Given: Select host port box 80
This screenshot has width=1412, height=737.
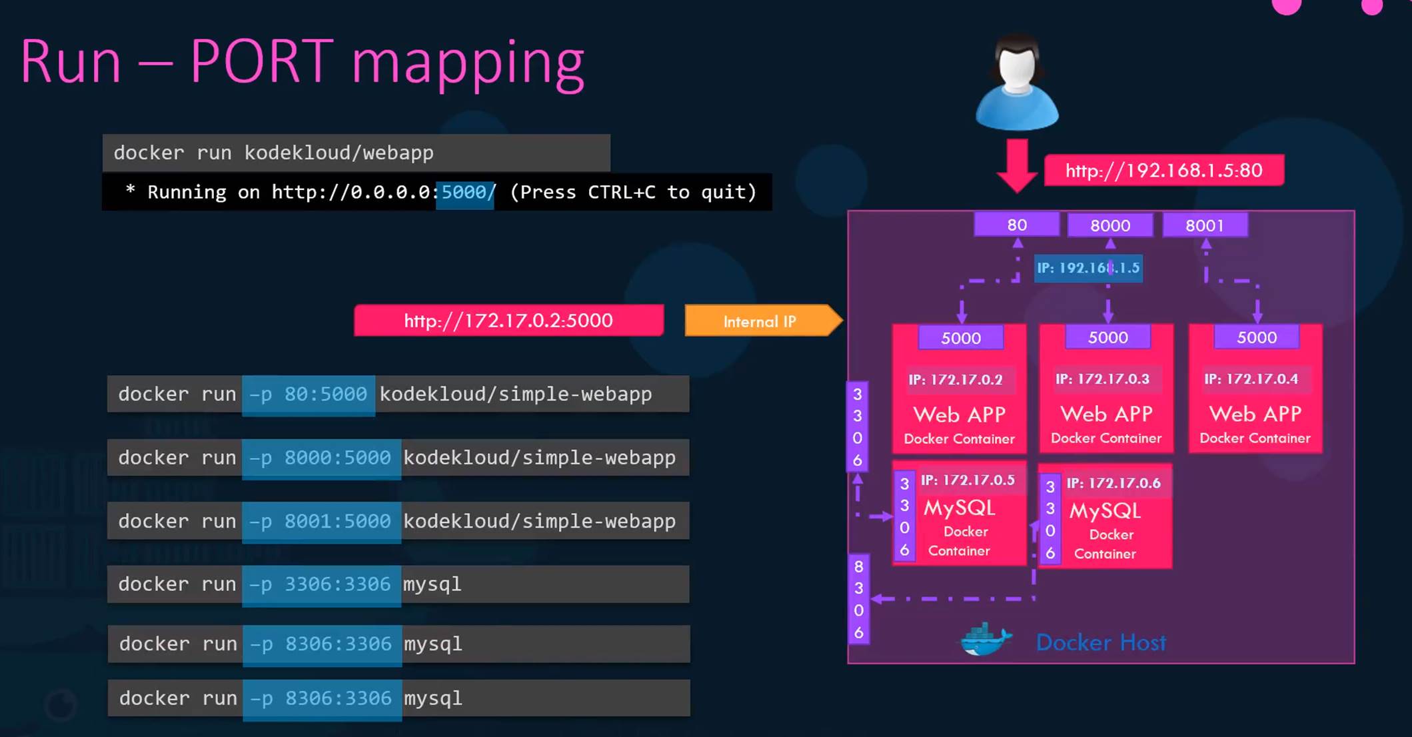Looking at the screenshot, I should tap(1017, 225).
